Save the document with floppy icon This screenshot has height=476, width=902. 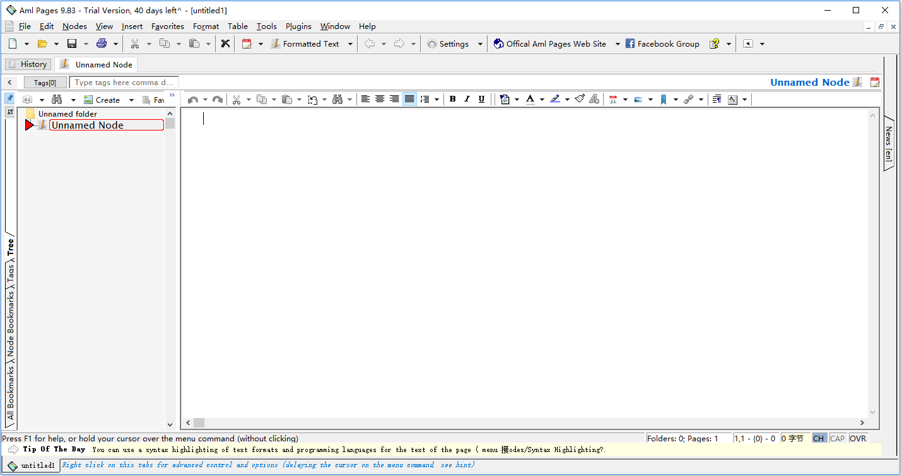coord(72,44)
